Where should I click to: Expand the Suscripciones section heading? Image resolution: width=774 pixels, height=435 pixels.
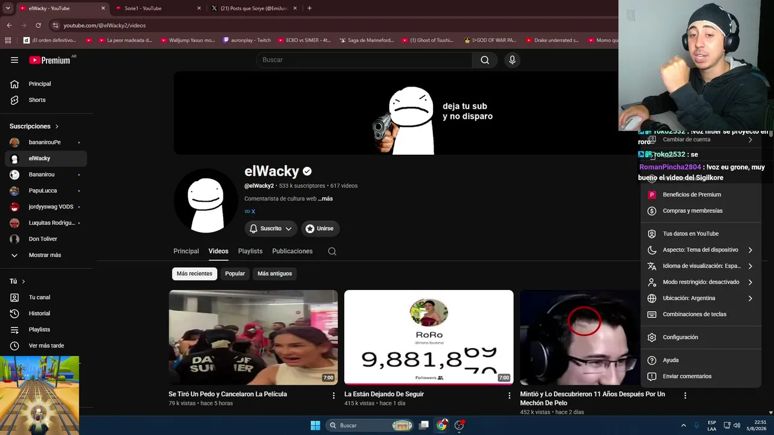pyautogui.click(x=34, y=126)
